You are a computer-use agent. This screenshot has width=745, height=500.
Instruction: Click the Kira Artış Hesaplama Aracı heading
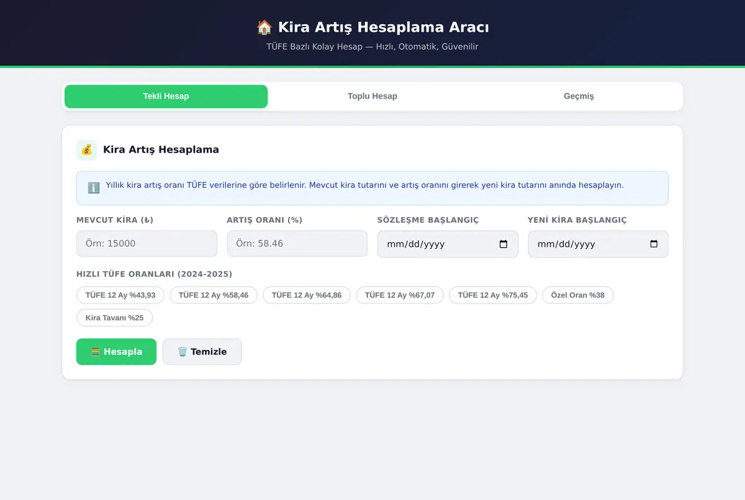pos(372,27)
